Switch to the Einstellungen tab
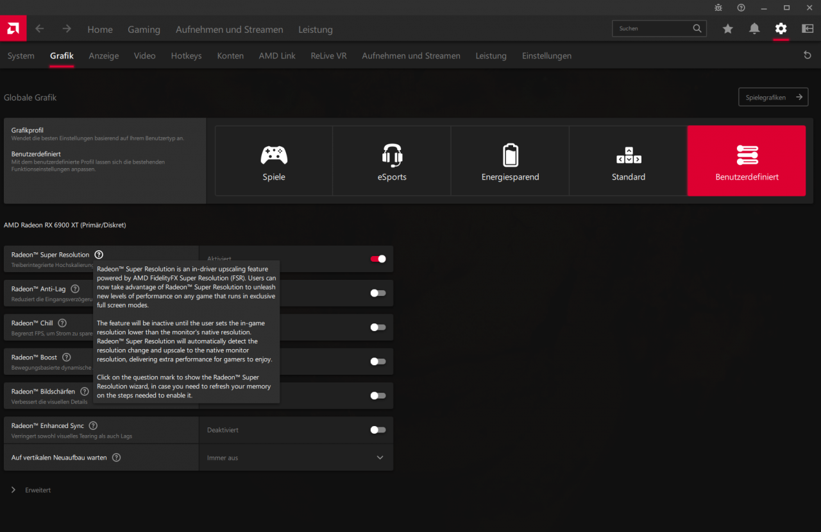 [x=546, y=56]
